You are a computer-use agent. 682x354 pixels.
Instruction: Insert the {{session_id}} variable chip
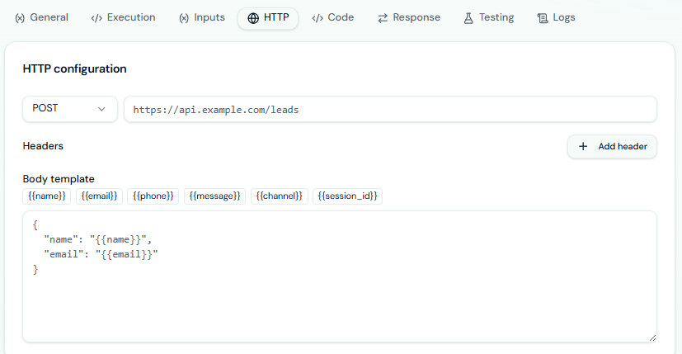(x=347, y=196)
